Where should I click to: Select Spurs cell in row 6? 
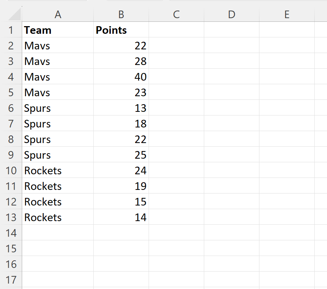tap(58, 108)
